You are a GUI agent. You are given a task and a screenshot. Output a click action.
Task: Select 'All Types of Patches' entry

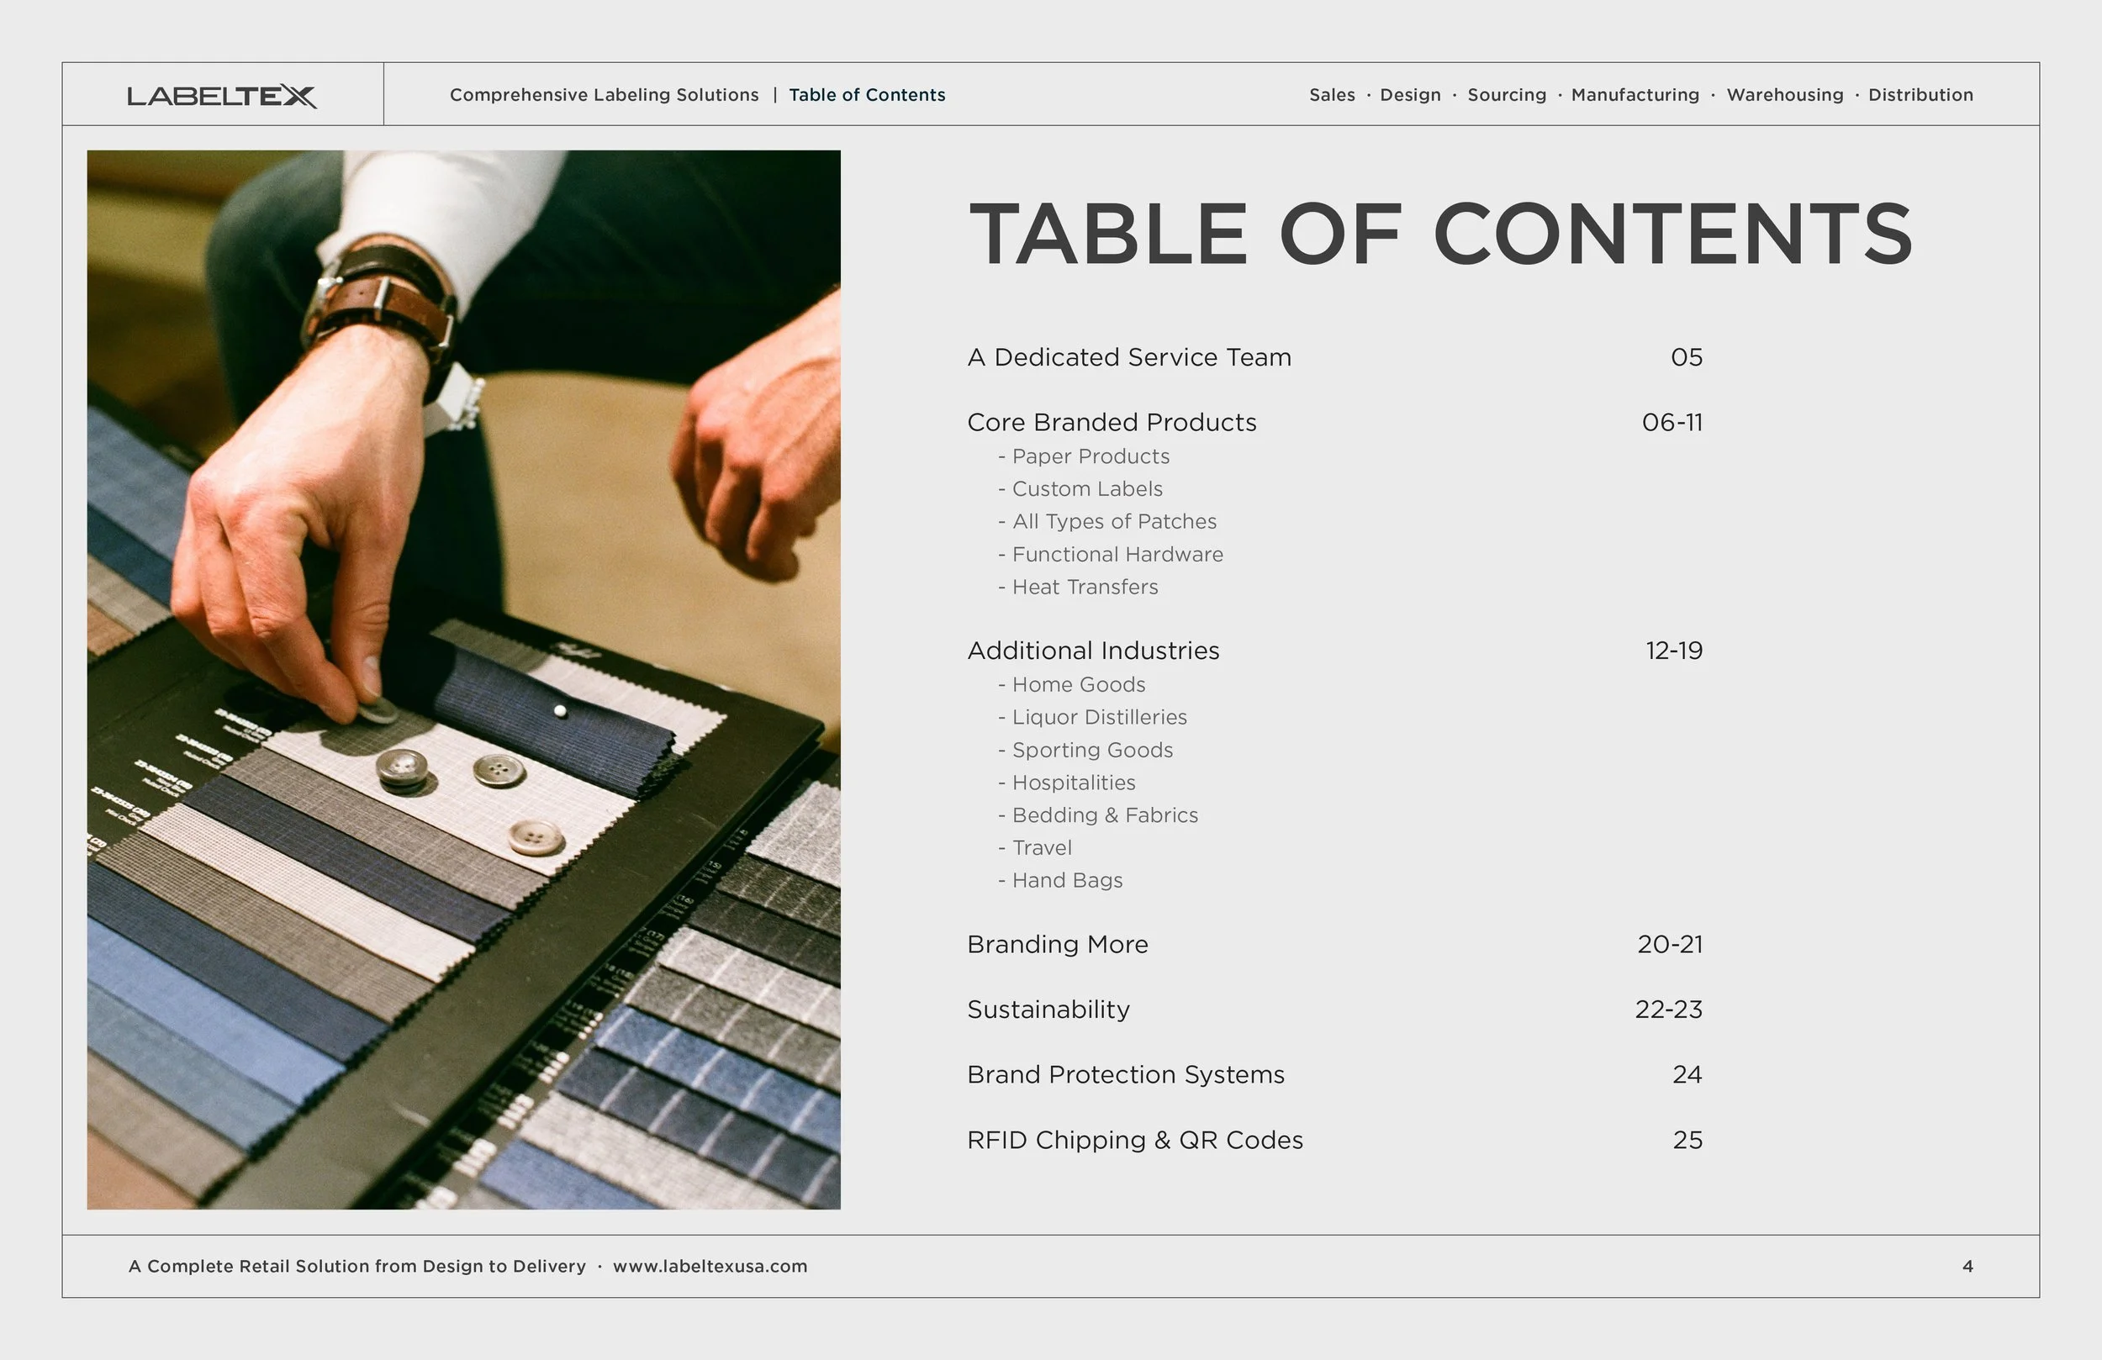[x=1115, y=521]
